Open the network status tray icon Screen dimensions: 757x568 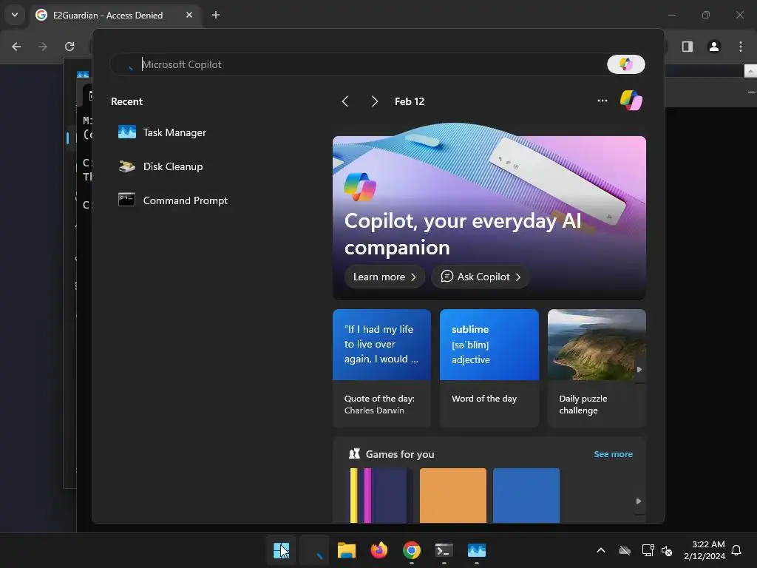(x=648, y=550)
